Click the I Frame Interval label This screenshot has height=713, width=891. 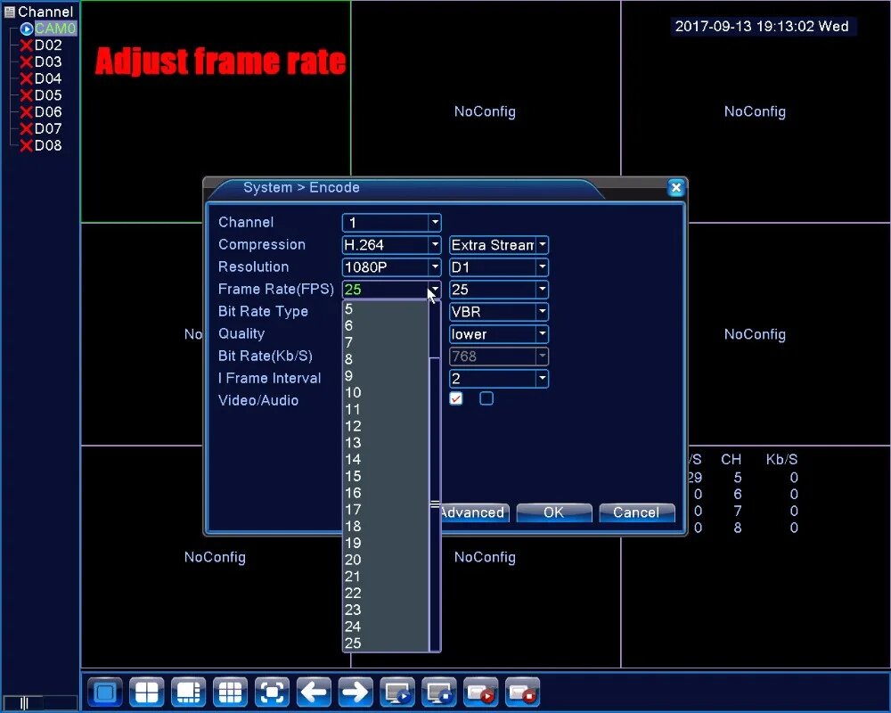point(270,379)
